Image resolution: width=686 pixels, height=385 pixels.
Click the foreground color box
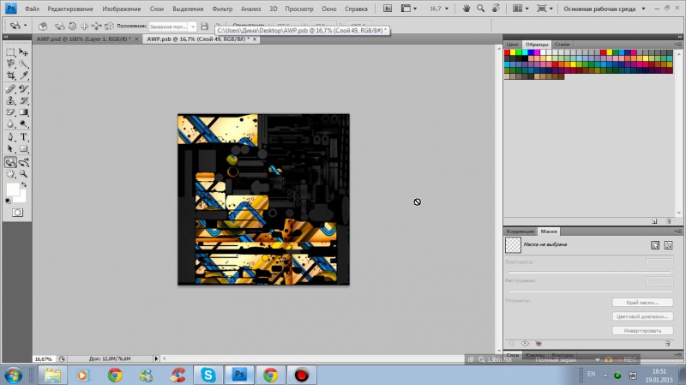coord(13,189)
